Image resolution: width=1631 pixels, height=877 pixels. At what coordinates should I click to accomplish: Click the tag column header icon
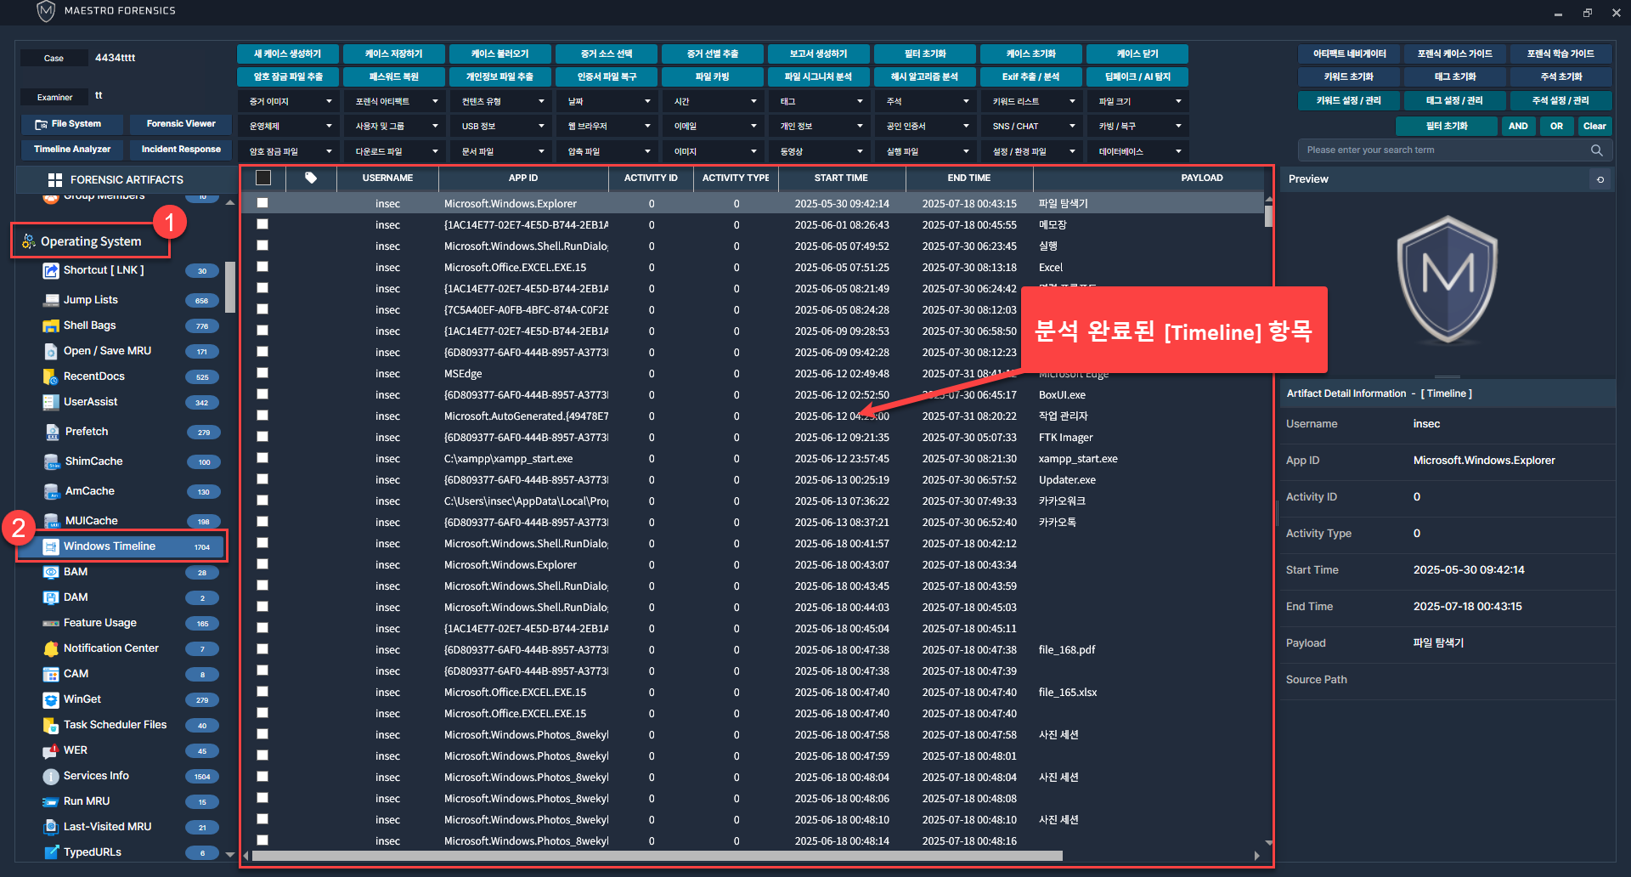311,178
